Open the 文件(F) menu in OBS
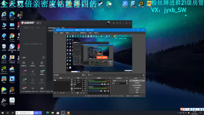The height and width of the screenshot is (115, 204). pos(56,33)
